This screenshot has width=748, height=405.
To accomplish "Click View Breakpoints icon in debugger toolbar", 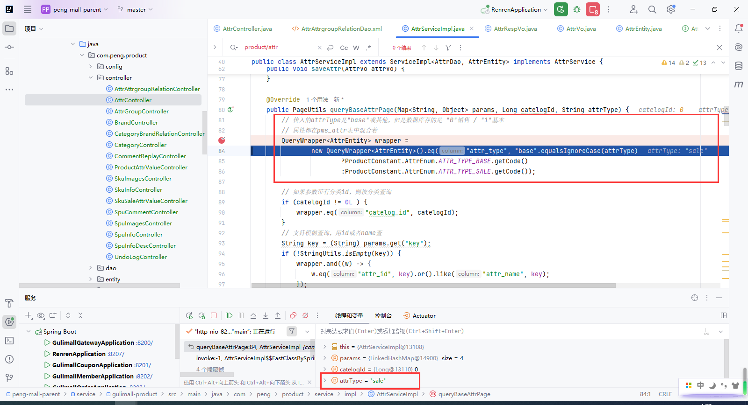I will [x=293, y=316].
